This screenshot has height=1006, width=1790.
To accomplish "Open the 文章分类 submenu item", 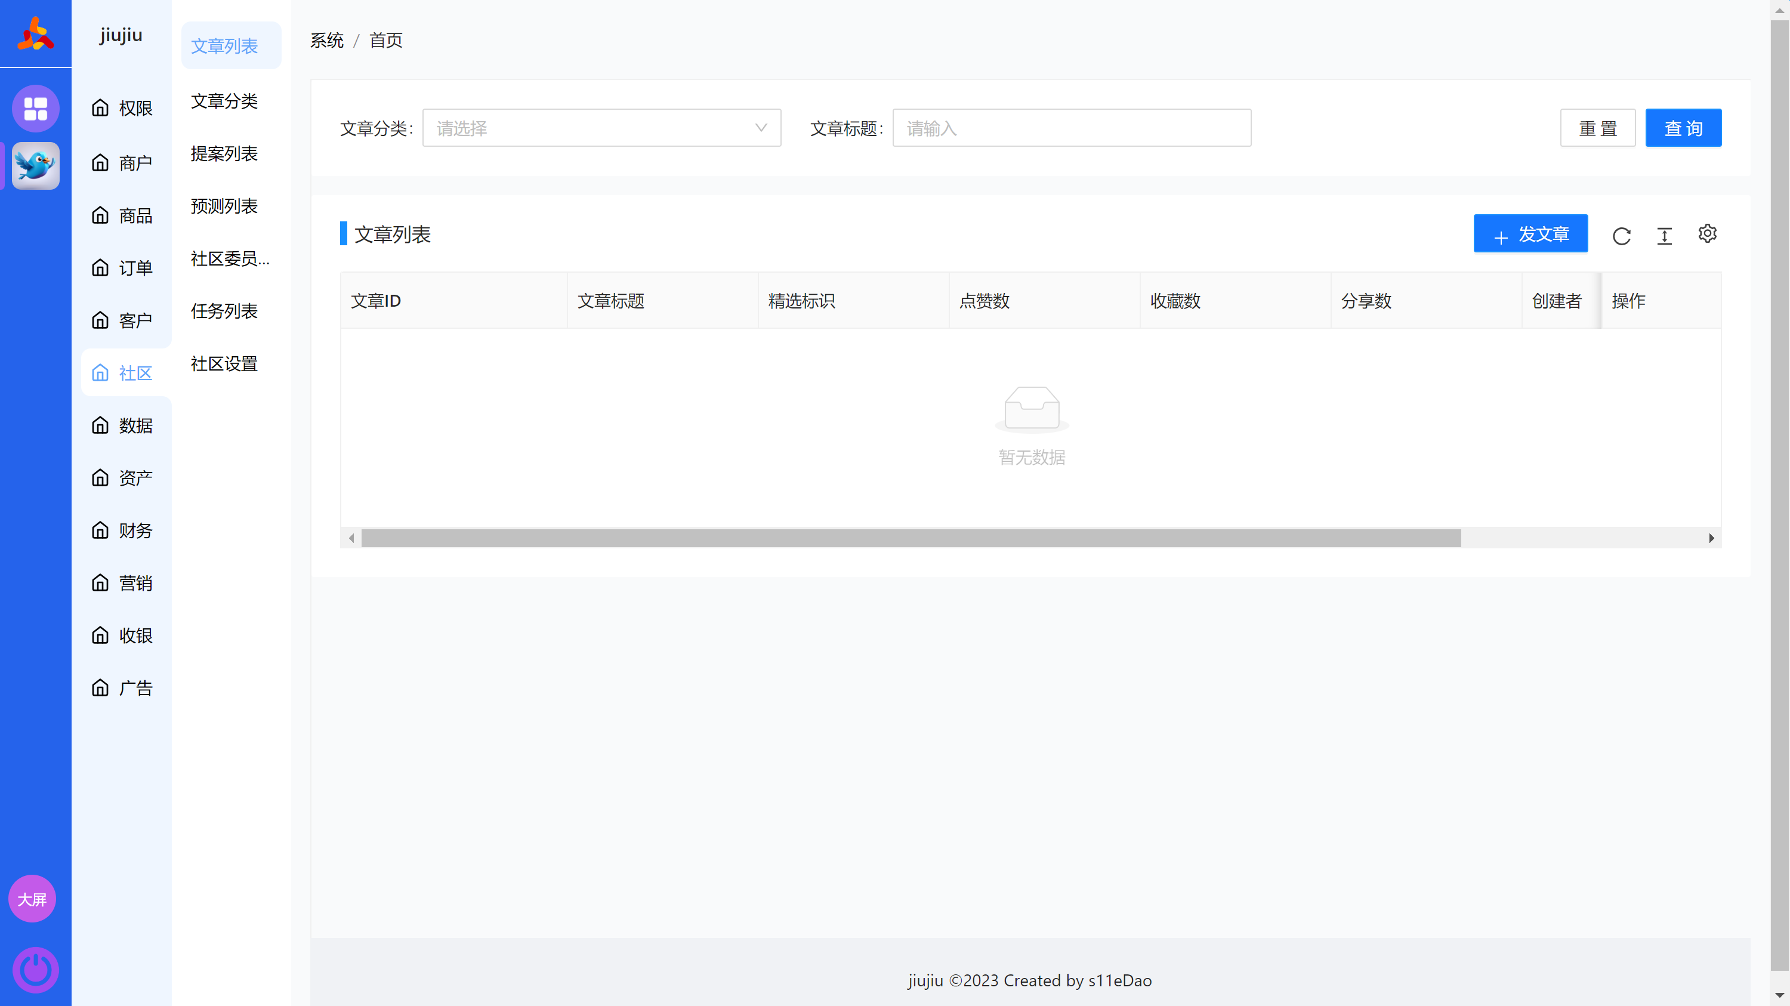I will point(224,101).
